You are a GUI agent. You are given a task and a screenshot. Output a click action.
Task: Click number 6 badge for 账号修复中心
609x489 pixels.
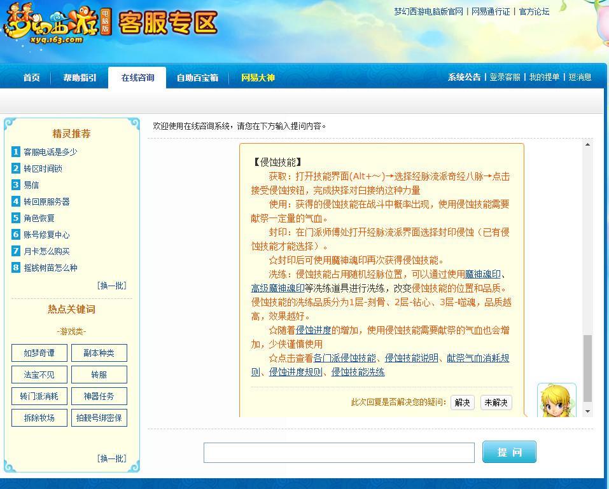15,235
